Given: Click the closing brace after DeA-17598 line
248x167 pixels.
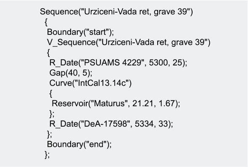Looking at the screenshot, I should coord(50,134).
